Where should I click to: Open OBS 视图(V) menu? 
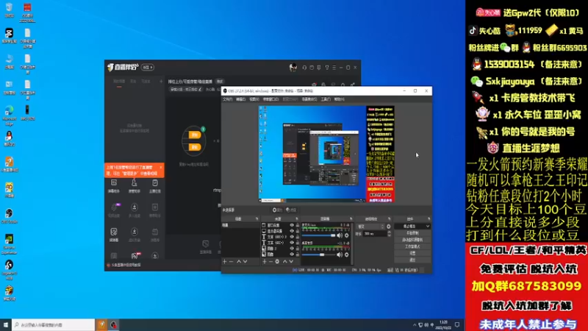[254, 99]
